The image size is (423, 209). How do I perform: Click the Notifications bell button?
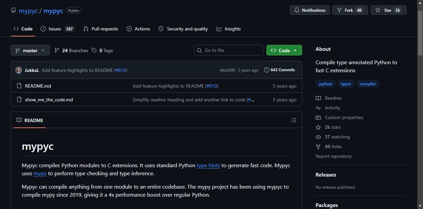(310, 10)
